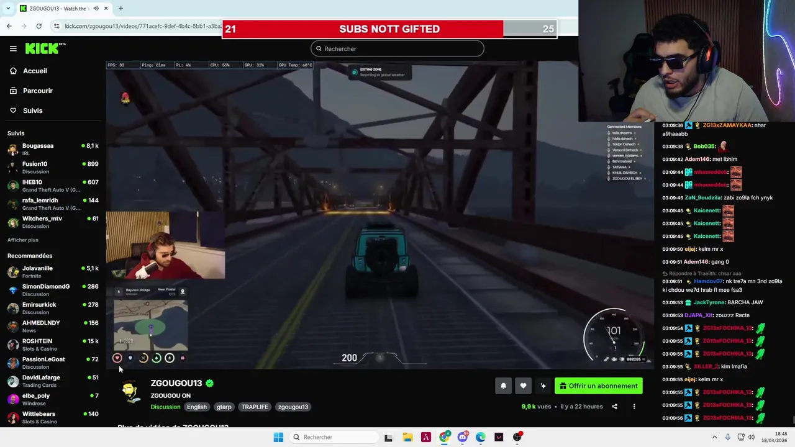This screenshot has height=447, width=795.
Task: Click the browser back arrow
Action: tap(9, 26)
